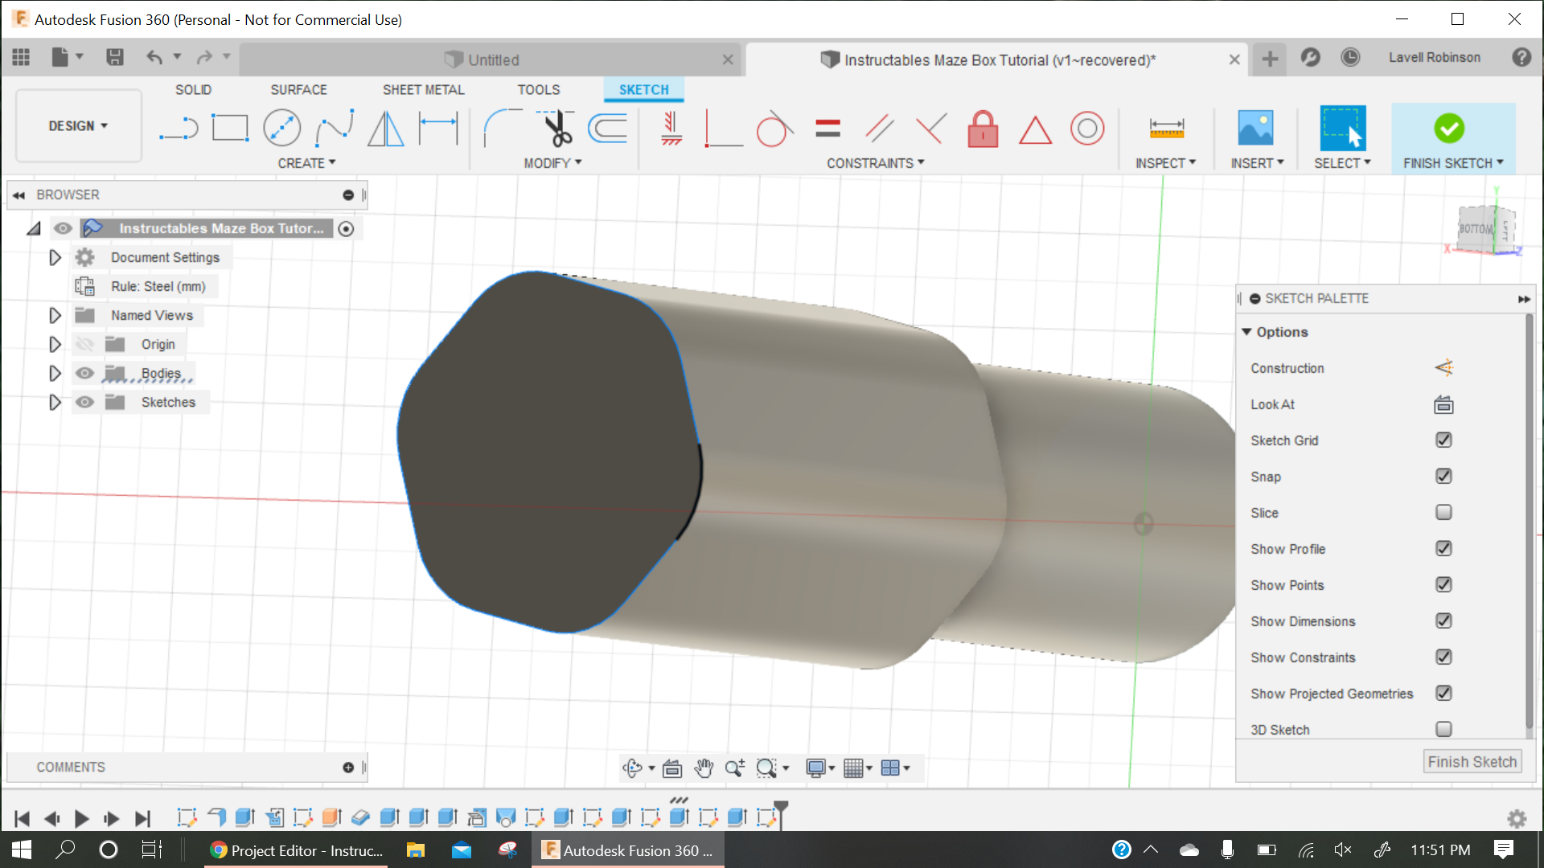
Task: Toggle the Show Dimensions checkbox
Action: 1443,621
